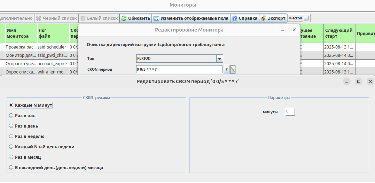Click Имя монитора column header
This screenshot has height=183, width=375.
pyautogui.click(x=21, y=33)
